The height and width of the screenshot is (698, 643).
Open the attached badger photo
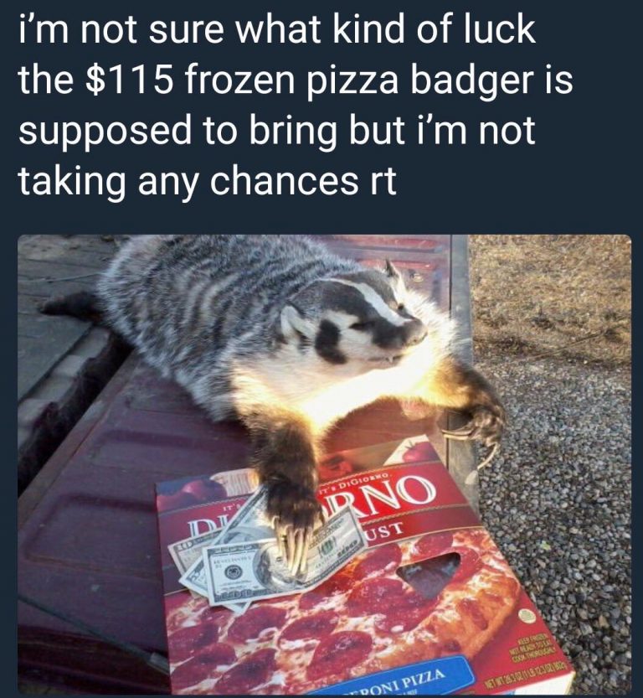[x=324, y=464]
